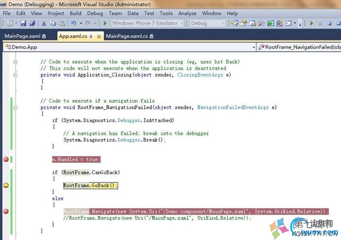The width and height of the screenshot is (341, 240).
Task: Open the View menu
Action: (36, 13)
